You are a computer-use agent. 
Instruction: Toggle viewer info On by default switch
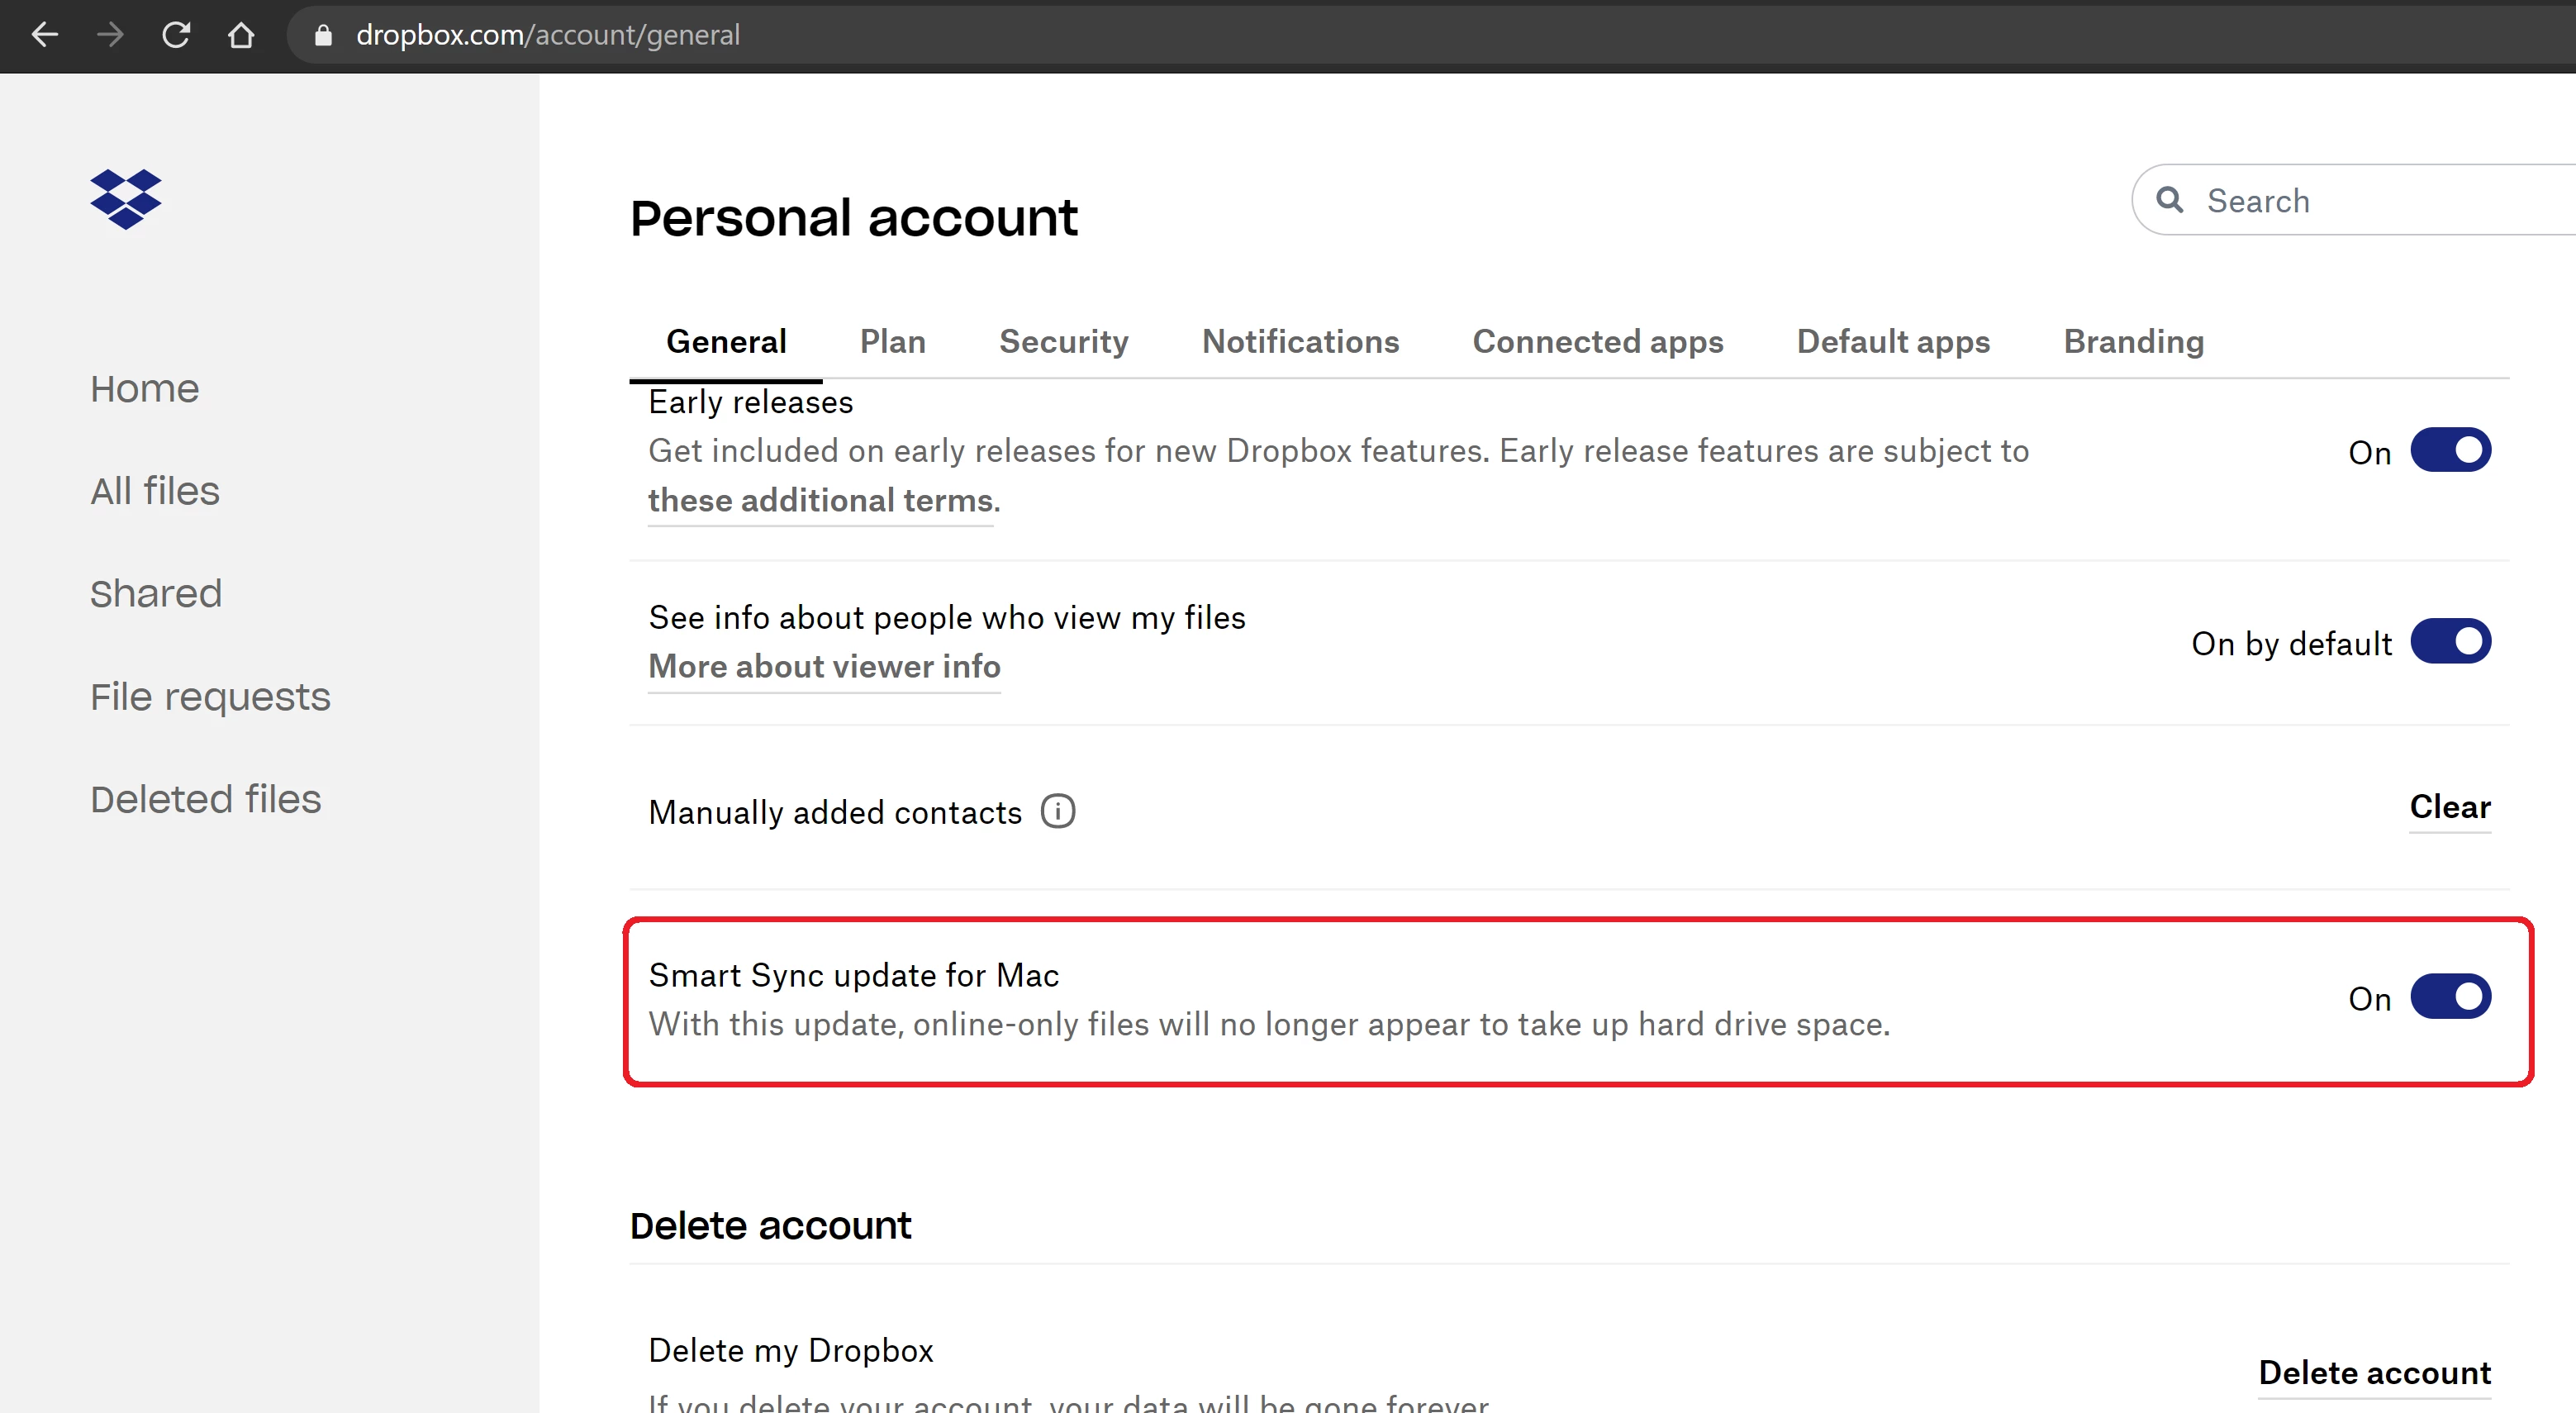coord(2450,641)
